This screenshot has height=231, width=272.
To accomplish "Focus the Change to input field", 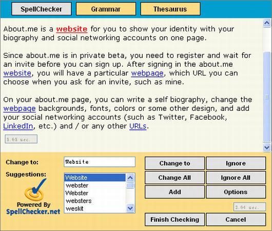I will click(x=100, y=162).
